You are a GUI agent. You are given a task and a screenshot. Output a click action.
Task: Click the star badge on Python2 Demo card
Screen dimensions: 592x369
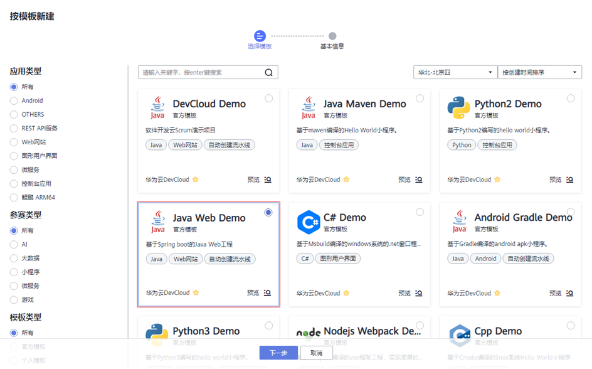pyautogui.click(x=497, y=179)
